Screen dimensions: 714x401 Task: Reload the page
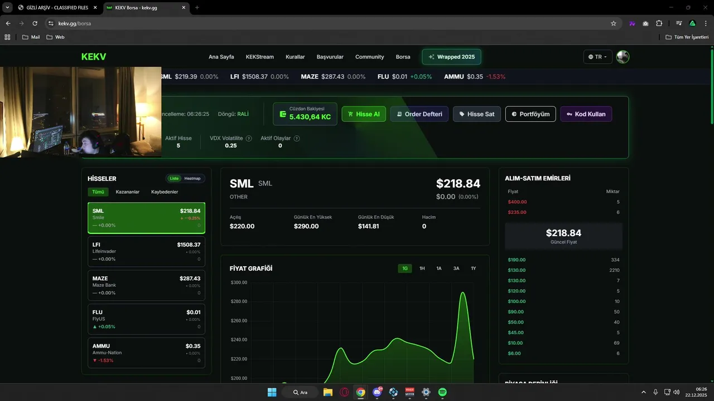[x=35, y=23]
